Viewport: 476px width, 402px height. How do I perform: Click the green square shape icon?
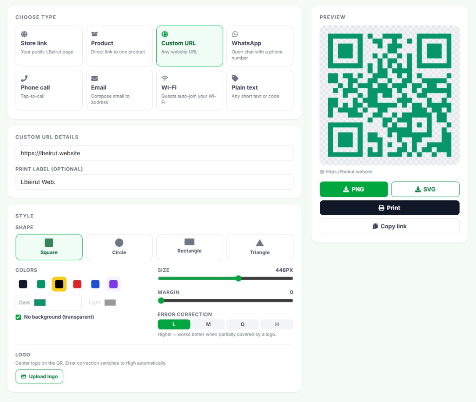tap(49, 243)
